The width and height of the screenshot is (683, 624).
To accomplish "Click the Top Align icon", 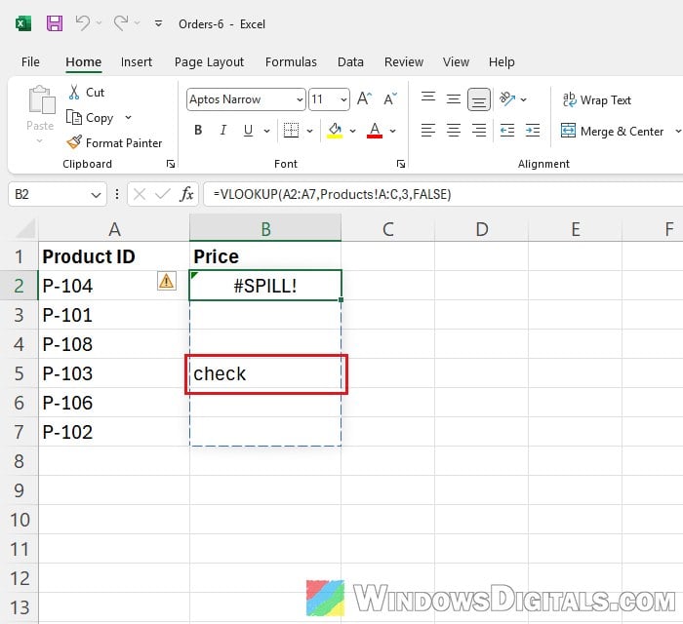I will (x=428, y=99).
